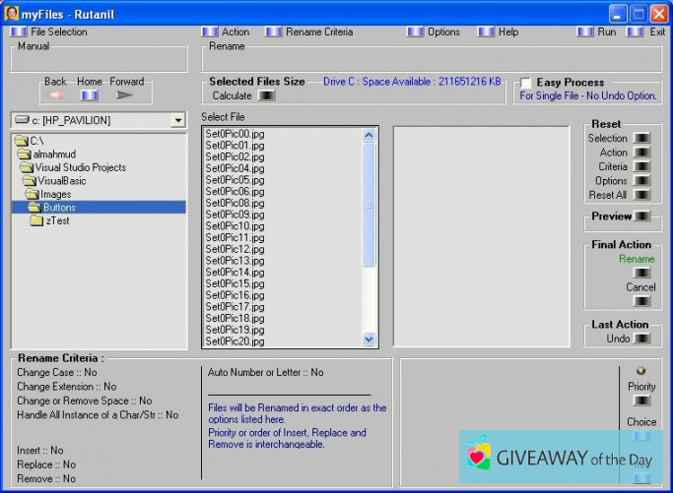Click the Undo last action button
This screenshot has width=673, height=493.
pos(642,339)
